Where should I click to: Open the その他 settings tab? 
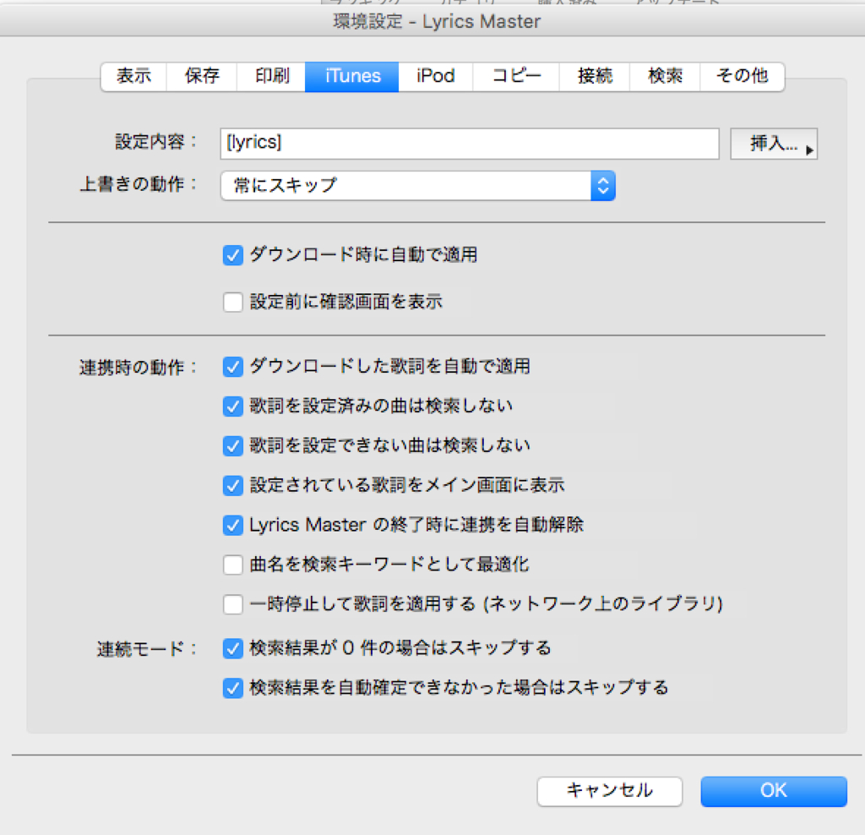pos(742,76)
